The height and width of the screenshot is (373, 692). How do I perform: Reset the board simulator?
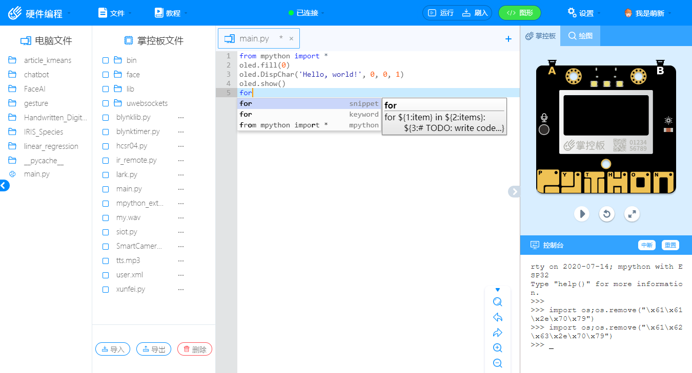click(x=607, y=213)
